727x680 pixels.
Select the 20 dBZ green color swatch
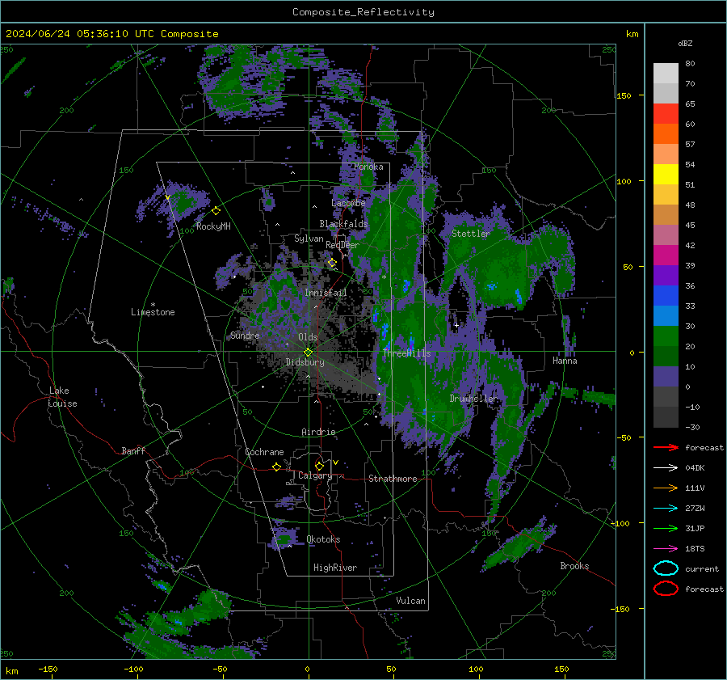(666, 336)
